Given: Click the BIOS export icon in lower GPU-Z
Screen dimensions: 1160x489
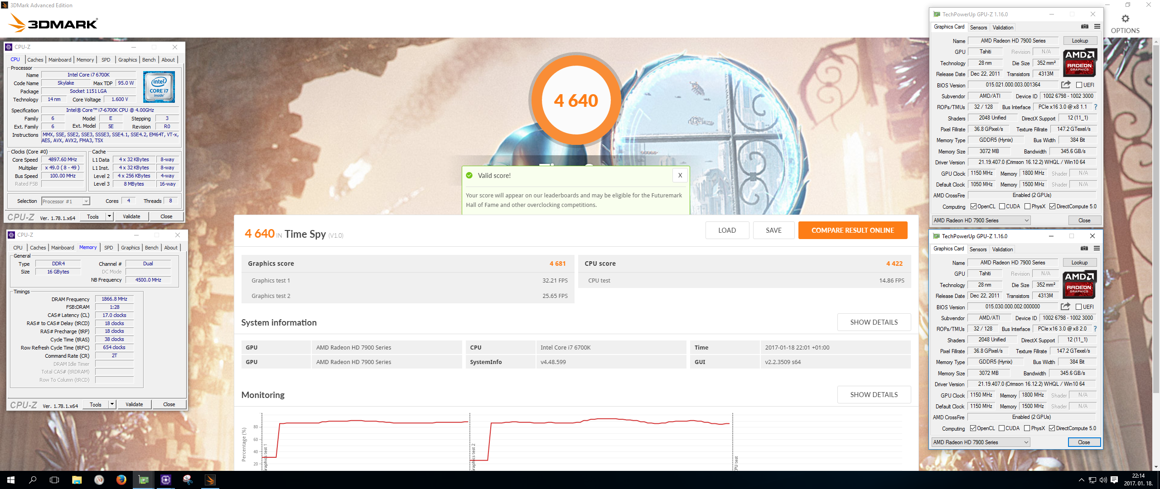Looking at the screenshot, I should pyautogui.click(x=1065, y=307).
